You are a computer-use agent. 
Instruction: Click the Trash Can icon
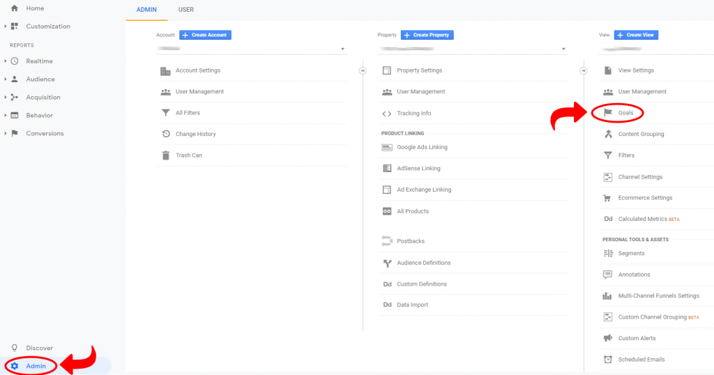click(x=165, y=155)
